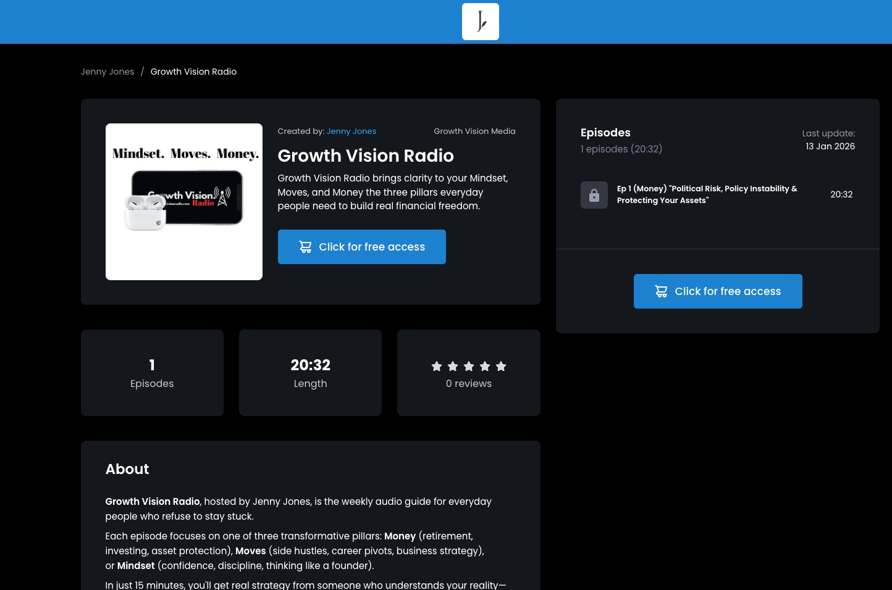Click the second rating star

453,366
